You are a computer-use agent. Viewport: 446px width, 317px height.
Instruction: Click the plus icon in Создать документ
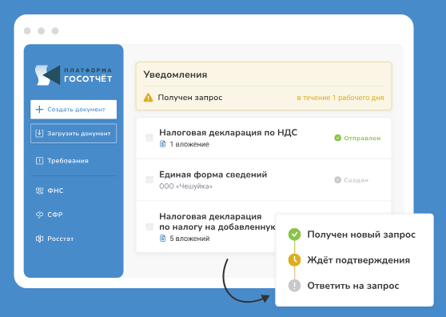39,110
